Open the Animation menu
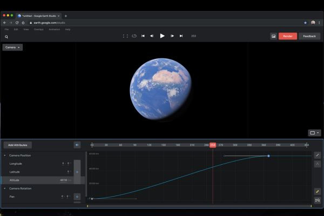324x216 pixels. pyautogui.click(x=55, y=29)
